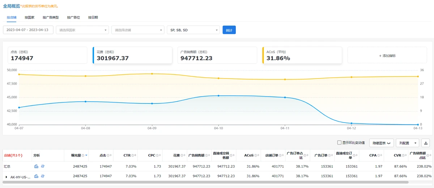
Task: Sort table by 曝光量 descending arrow
Action: point(86,155)
